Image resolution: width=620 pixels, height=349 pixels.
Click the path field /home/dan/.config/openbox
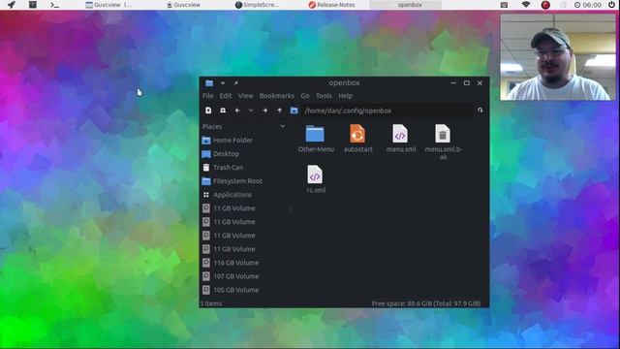click(387, 111)
